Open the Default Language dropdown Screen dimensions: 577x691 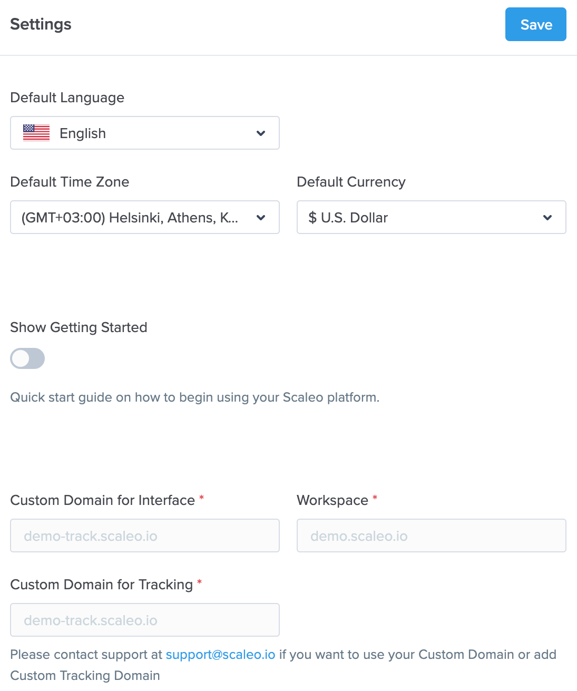[145, 133]
